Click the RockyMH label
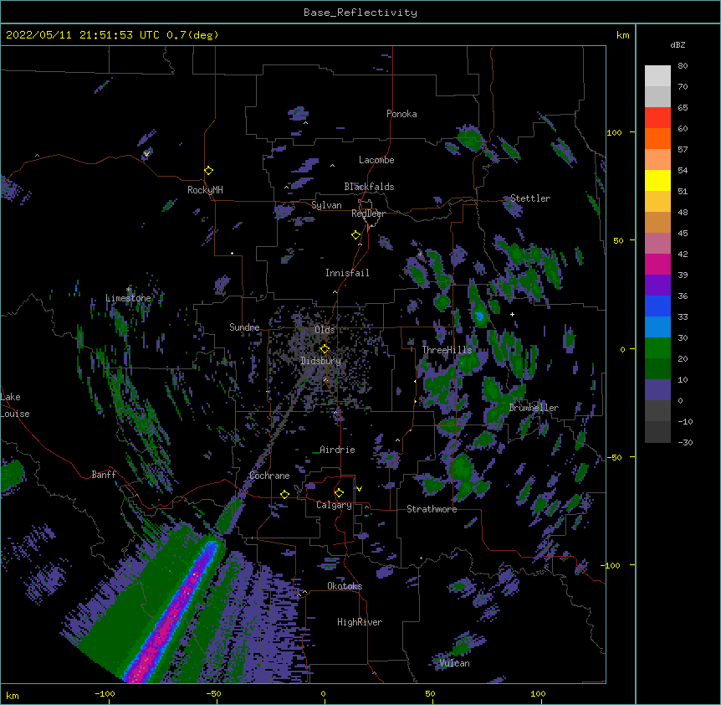This screenshot has width=721, height=705. click(205, 190)
